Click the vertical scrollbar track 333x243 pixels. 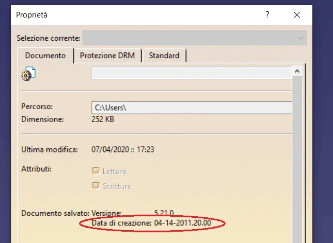click(x=297, y=154)
